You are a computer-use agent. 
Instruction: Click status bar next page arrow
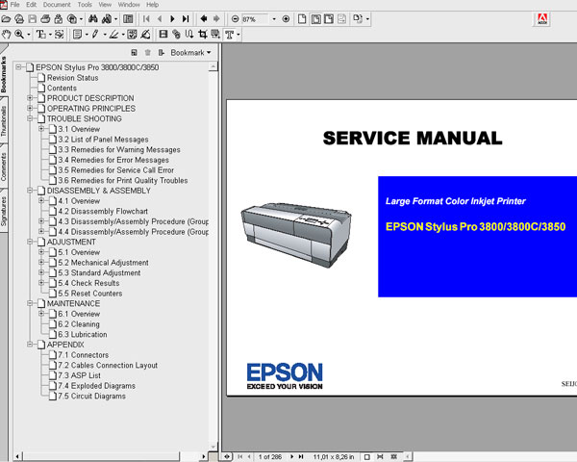tap(291, 457)
